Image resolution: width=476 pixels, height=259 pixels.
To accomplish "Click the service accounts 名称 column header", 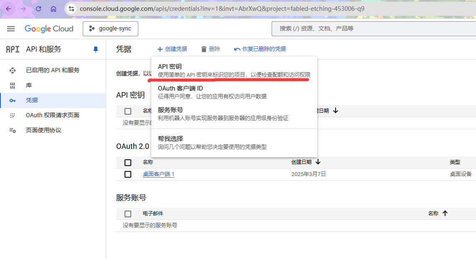I will (433, 214).
